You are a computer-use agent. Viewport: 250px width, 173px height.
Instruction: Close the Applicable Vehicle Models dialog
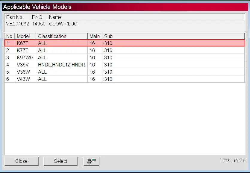tap(21, 161)
